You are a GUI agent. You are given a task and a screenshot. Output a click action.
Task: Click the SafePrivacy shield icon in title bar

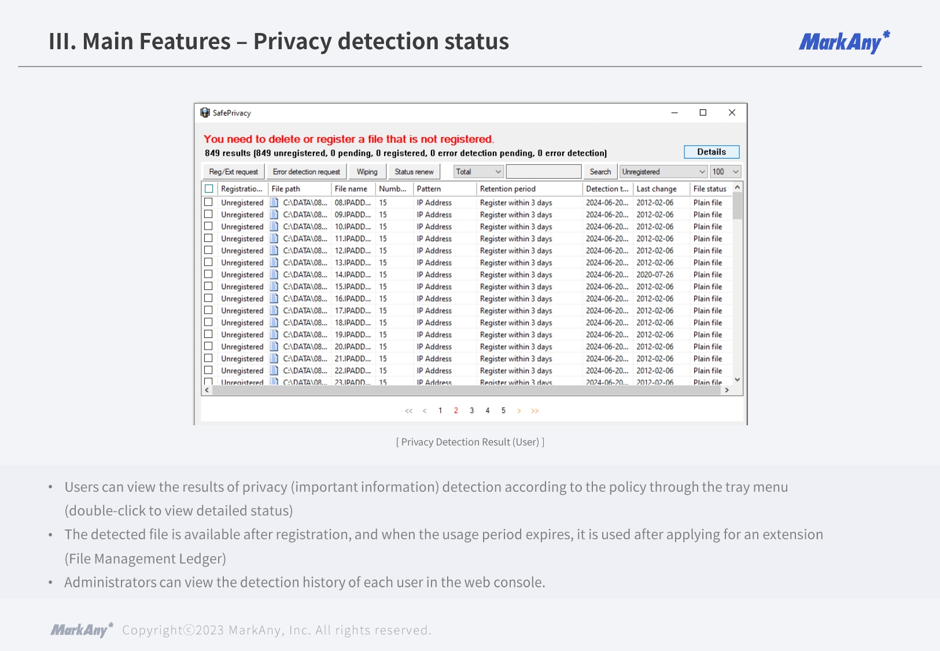205,112
